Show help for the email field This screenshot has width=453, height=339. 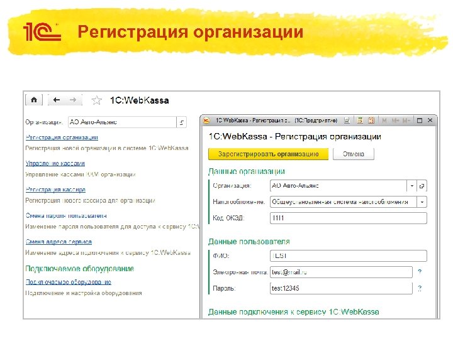[x=420, y=271]
